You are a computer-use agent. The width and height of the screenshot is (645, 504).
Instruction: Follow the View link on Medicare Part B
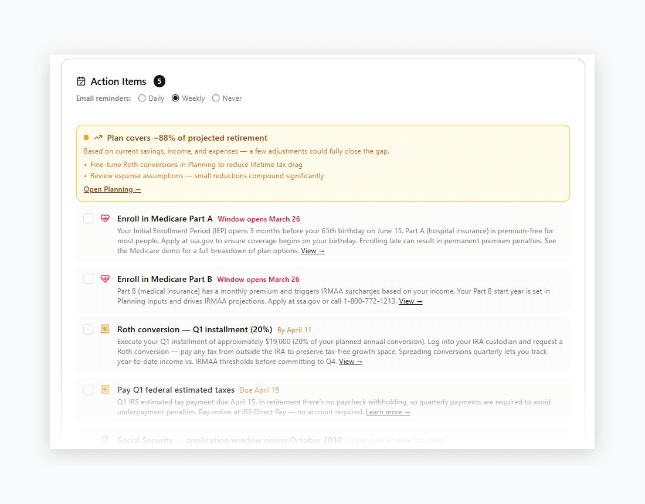click(410, 301)
